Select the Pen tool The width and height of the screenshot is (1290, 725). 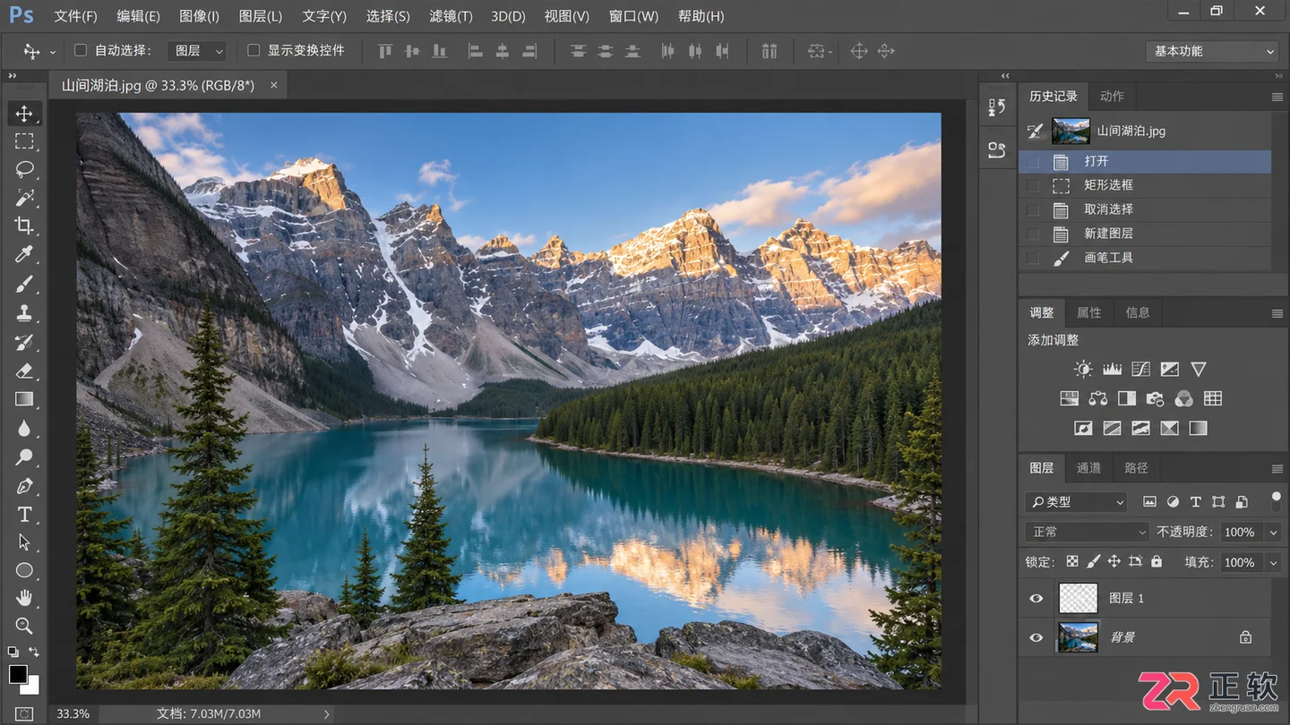coord(24,486)
